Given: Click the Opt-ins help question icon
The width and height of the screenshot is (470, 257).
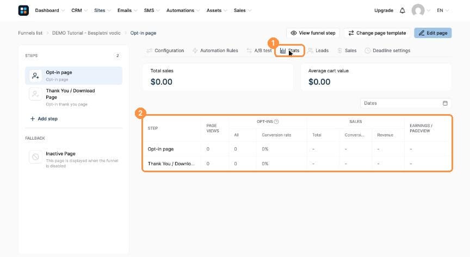Looking at the screenshot, I should (276, 122).
